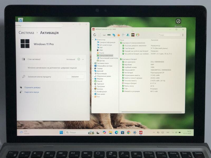Collapse the Стан активації section chevron
211x158 pixels.
coord(83,59)
